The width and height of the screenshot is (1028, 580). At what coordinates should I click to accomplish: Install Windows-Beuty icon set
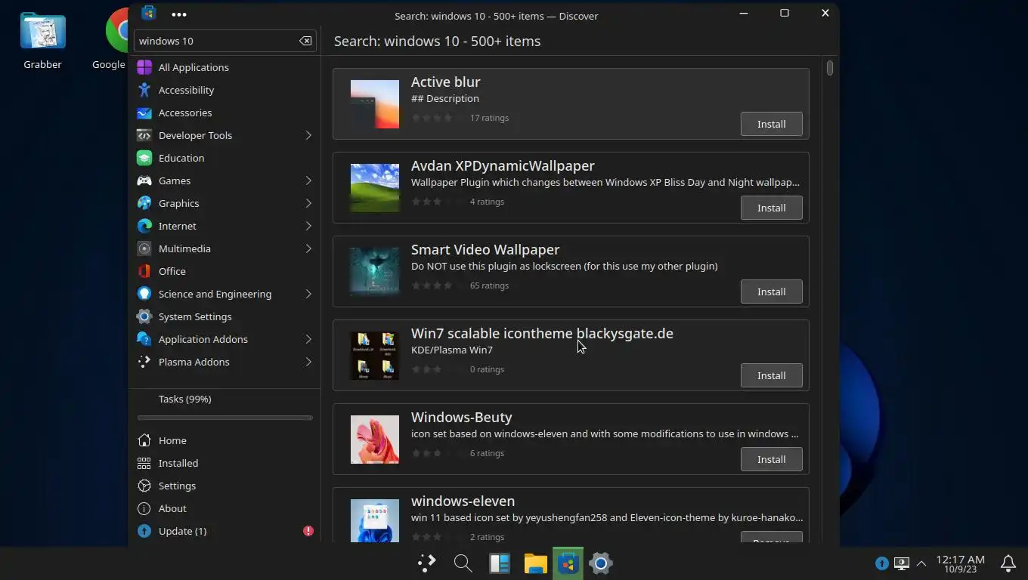click(771, 459)
